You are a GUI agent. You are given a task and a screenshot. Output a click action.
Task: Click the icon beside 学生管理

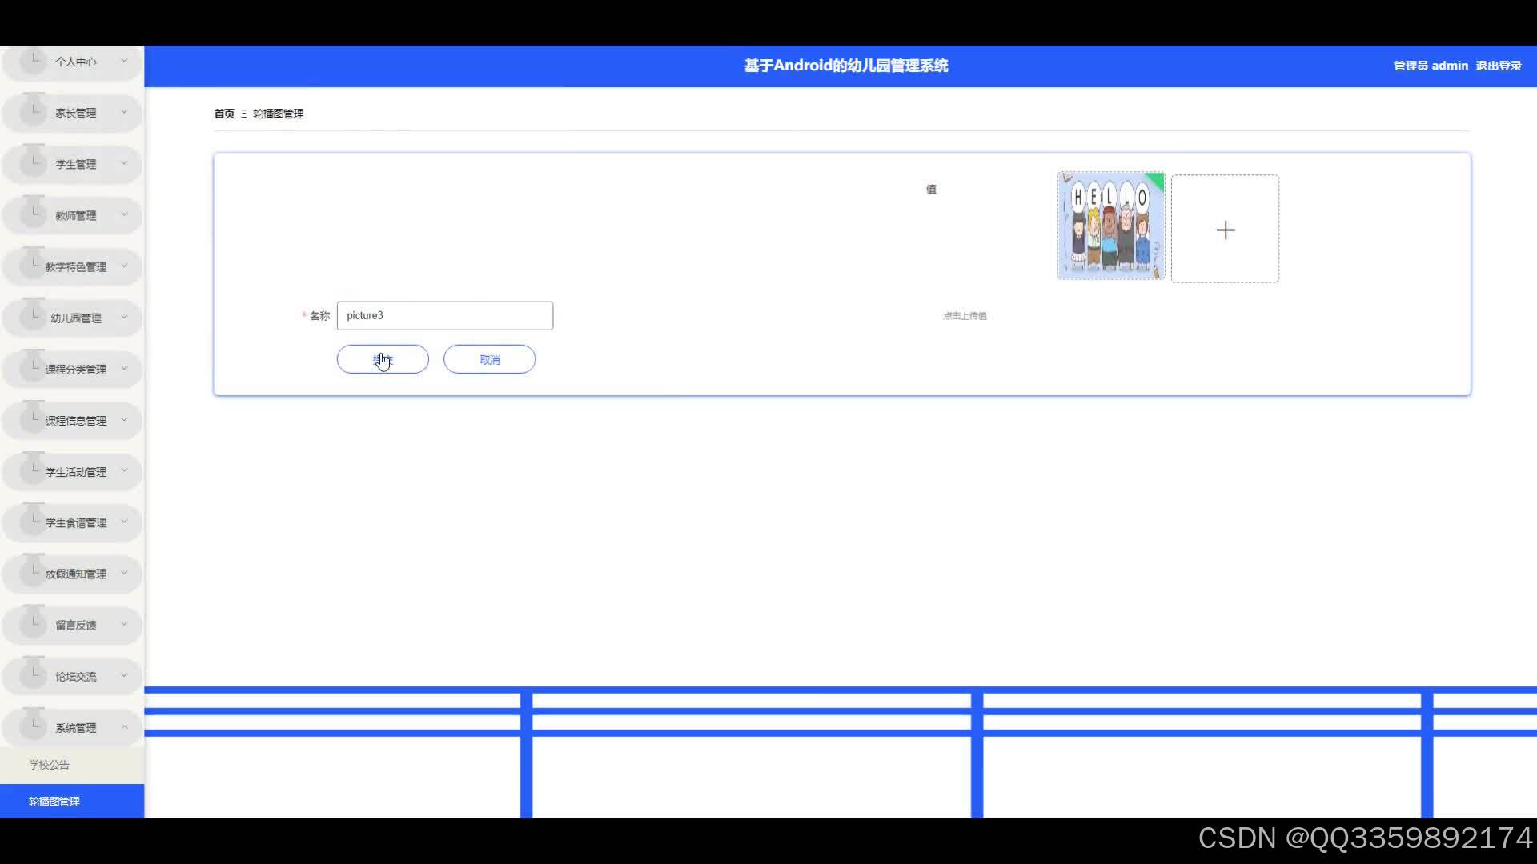[33, 162]
